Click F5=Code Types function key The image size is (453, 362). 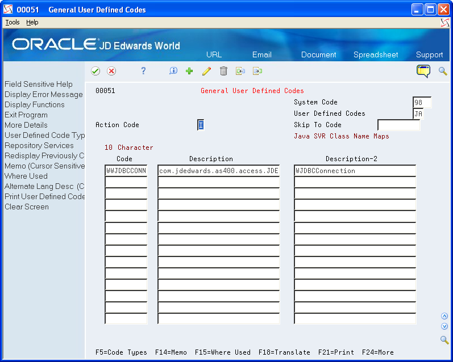click(121, 352)
